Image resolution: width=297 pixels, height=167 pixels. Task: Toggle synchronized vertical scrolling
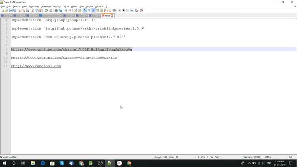click(x=75, y=10)
